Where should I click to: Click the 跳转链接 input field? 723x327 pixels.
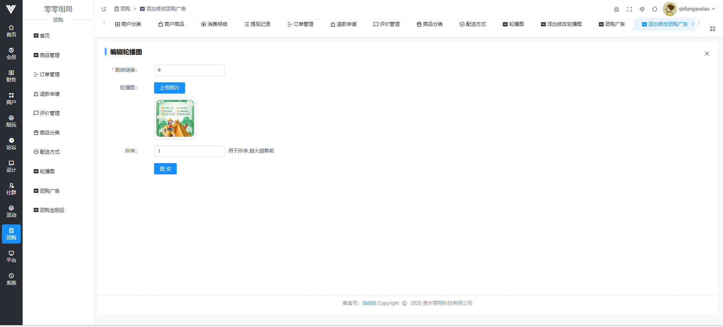coord(189,70)
